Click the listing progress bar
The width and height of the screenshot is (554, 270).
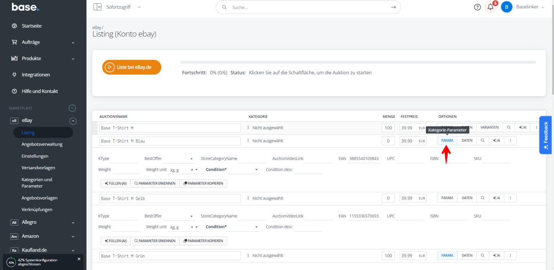[358, 62]
